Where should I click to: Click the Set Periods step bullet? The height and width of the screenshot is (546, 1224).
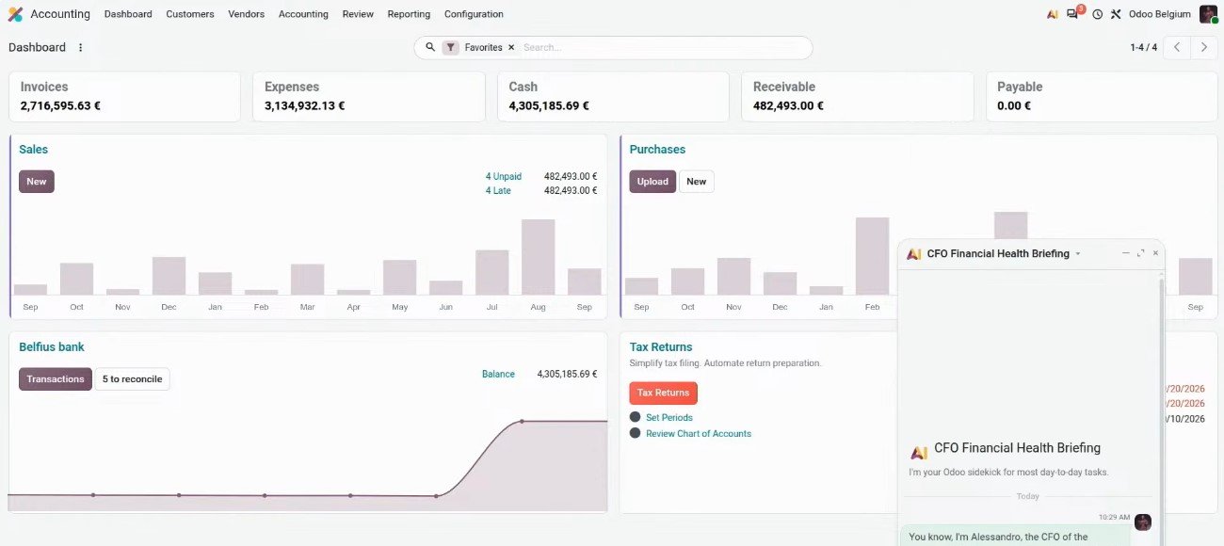point(636,417)
